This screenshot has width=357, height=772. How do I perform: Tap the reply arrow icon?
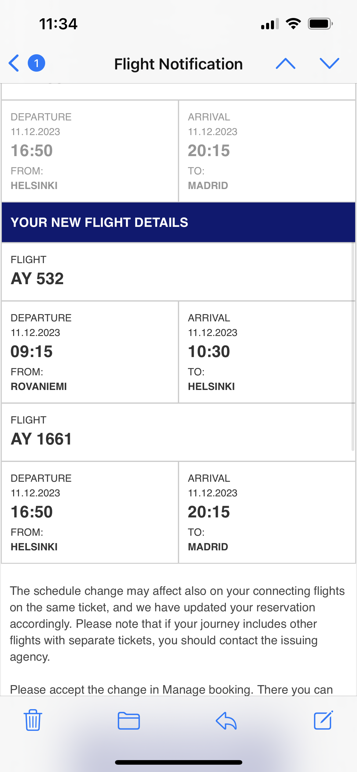226,721
